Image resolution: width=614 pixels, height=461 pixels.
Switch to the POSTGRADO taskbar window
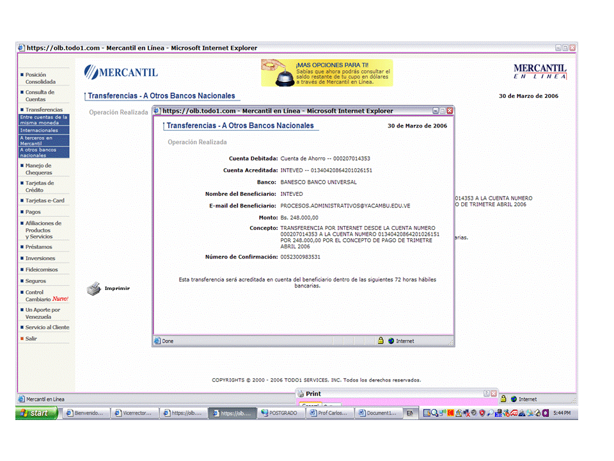[281, 413]
